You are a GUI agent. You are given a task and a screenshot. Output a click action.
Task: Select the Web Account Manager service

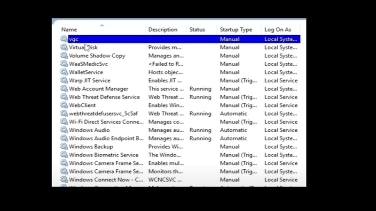98,89
